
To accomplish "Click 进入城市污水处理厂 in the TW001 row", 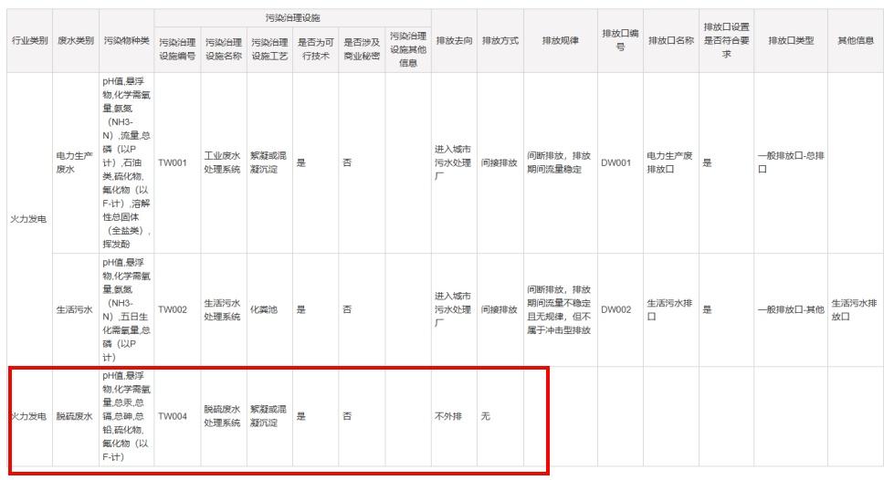I will (454, 162).
